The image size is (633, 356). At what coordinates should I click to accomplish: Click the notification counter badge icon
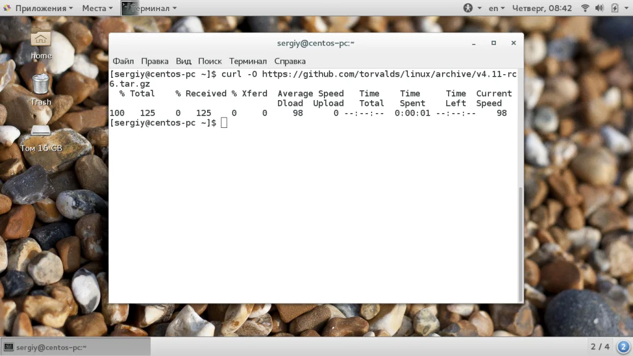[x=623, y=347]
